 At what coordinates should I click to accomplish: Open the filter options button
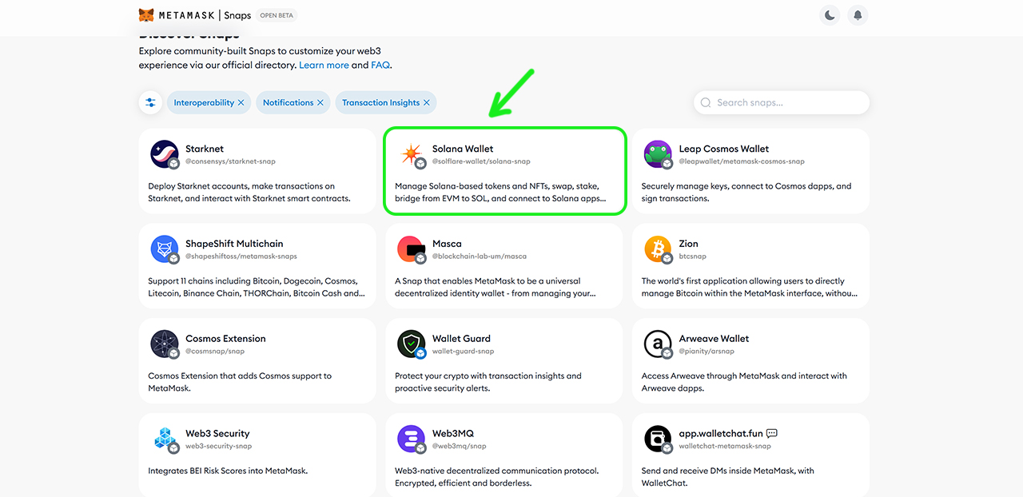tap(150, 102)
